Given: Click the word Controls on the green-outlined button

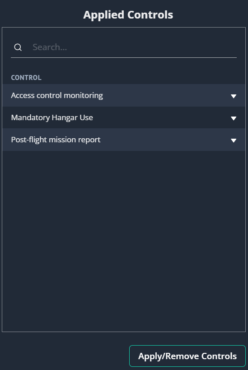Looking at the screenshot, I should [219, 356].
